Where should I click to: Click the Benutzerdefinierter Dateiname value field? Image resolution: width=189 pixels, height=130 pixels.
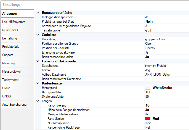click(166, 79)
